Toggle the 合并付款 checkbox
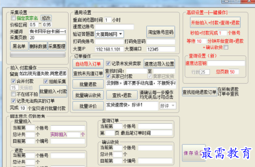The image size is (255, 167). click(14, 81)
